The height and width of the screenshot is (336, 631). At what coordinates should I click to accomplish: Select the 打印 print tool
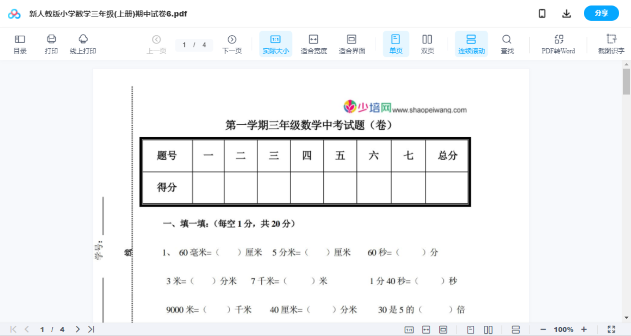[51, 44]
